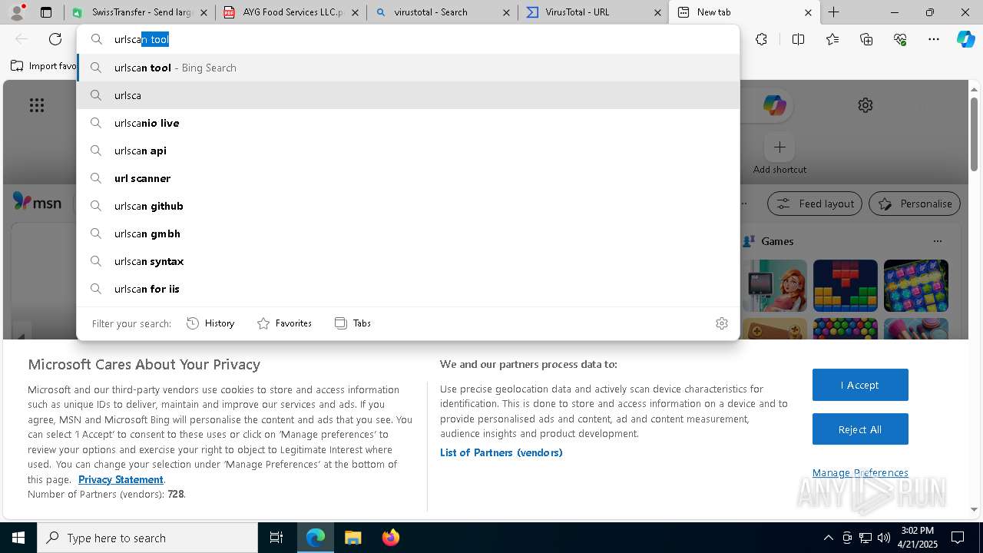Open File Explorer from taskbar

click(352, 538)
